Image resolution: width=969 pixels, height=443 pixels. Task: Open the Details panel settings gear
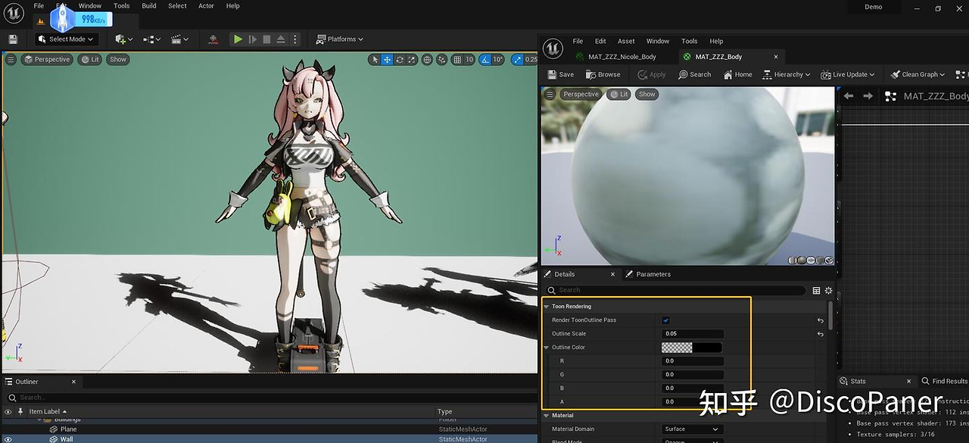[829, 290]
